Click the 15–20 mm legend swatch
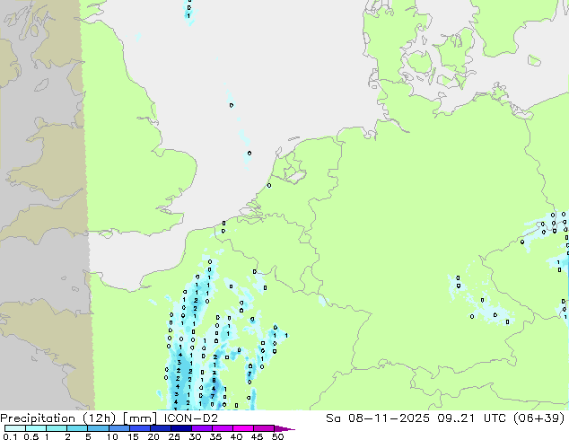Screen dimensions: 569x440 click(139, 428)
